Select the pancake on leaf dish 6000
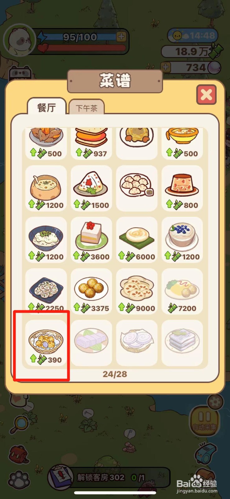The height and width of the screenshot is (499, 230). (137, 240)
